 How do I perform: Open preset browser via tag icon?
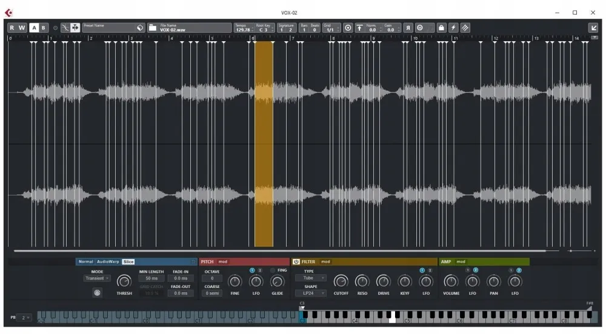[x=140, y=28]
